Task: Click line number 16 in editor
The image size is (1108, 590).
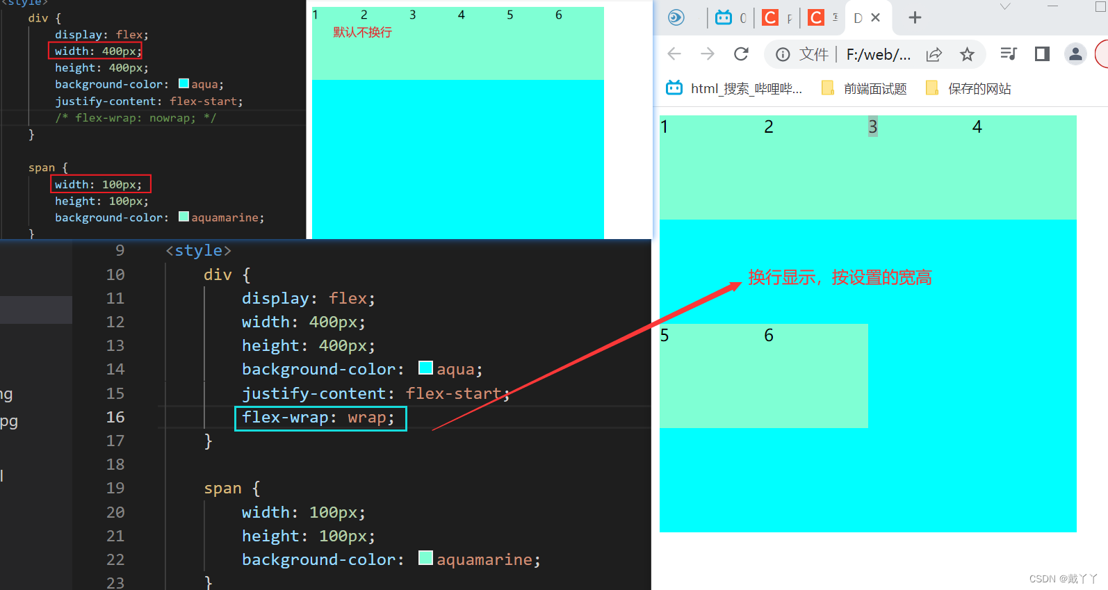Action: coord(115,417)
